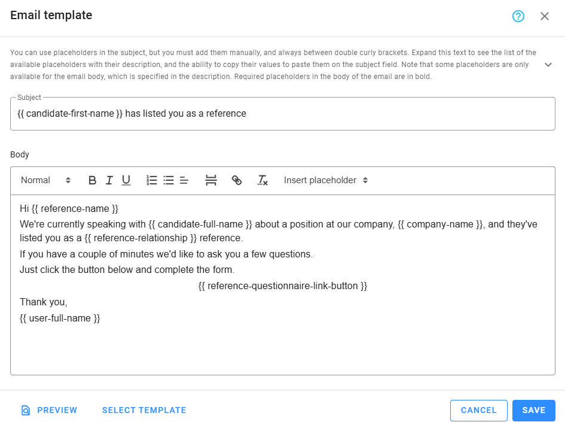Image resolution: width=565 pixels, height=428 pixels.
Task: Open the text alignment options
Action: pyautogui.click(x=184, y=180)
